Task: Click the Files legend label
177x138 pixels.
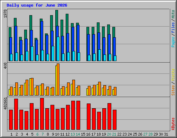Action: click(x=173, y=28)
